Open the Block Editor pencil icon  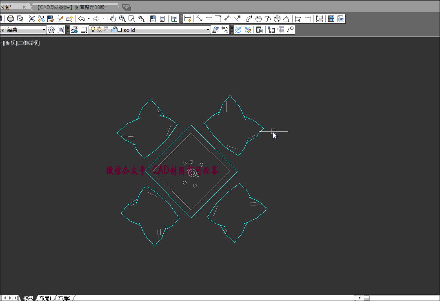point(60,19)
